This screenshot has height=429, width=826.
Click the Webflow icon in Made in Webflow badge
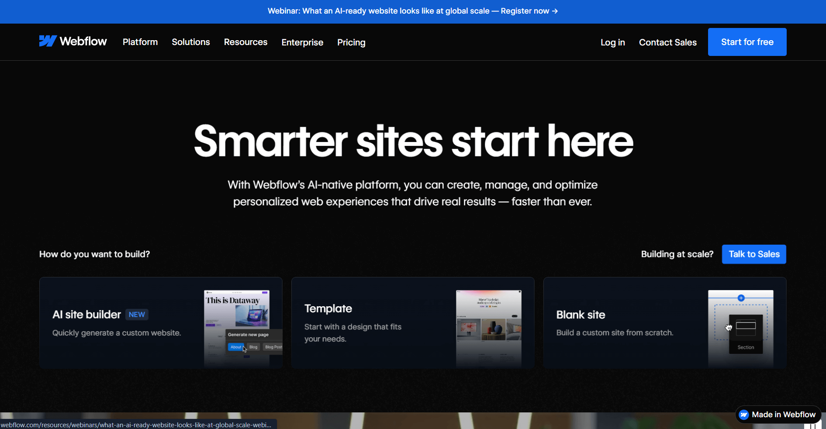coord(744,415)
